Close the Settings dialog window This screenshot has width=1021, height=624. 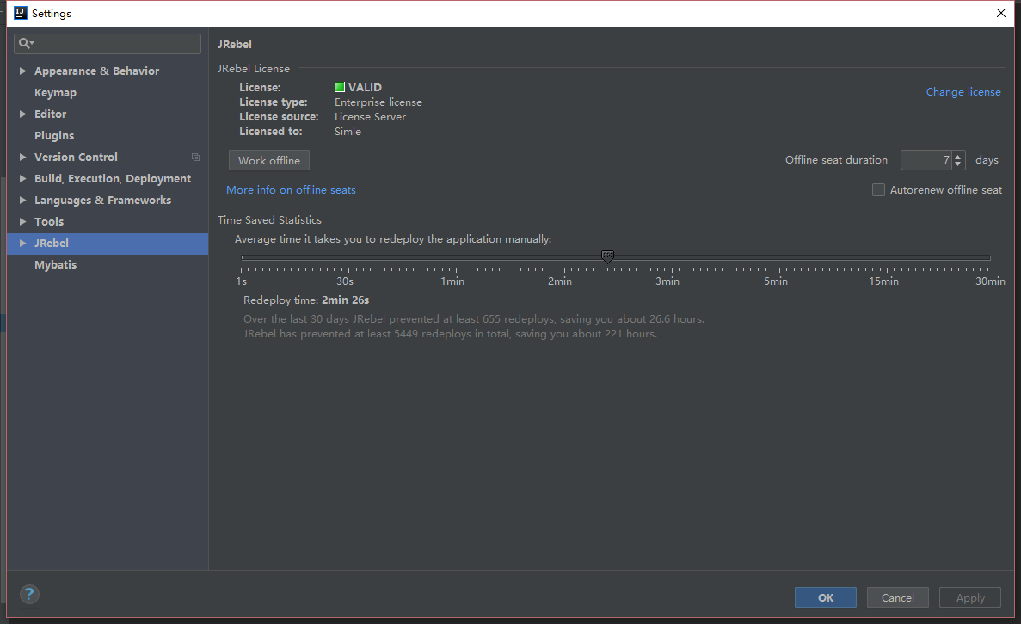pos(1000,13)
